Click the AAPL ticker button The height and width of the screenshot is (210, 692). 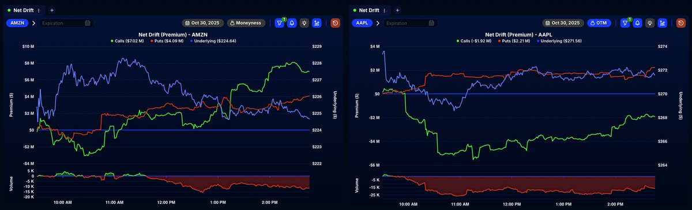pyautogui.click(x=362, y=23)
